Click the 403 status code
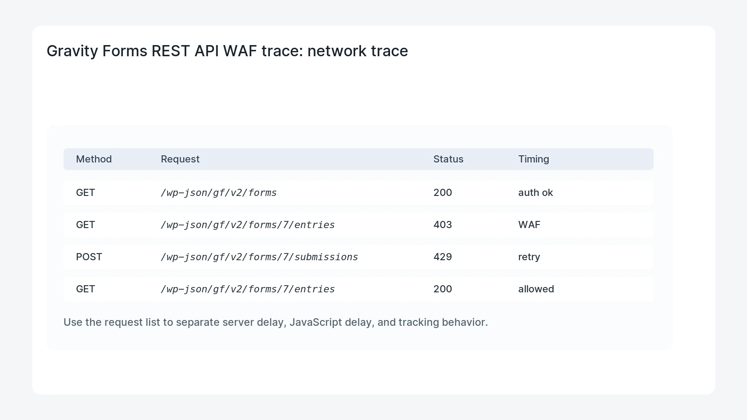The width and height of the screenshot is (747, 420). coord(442,225)
